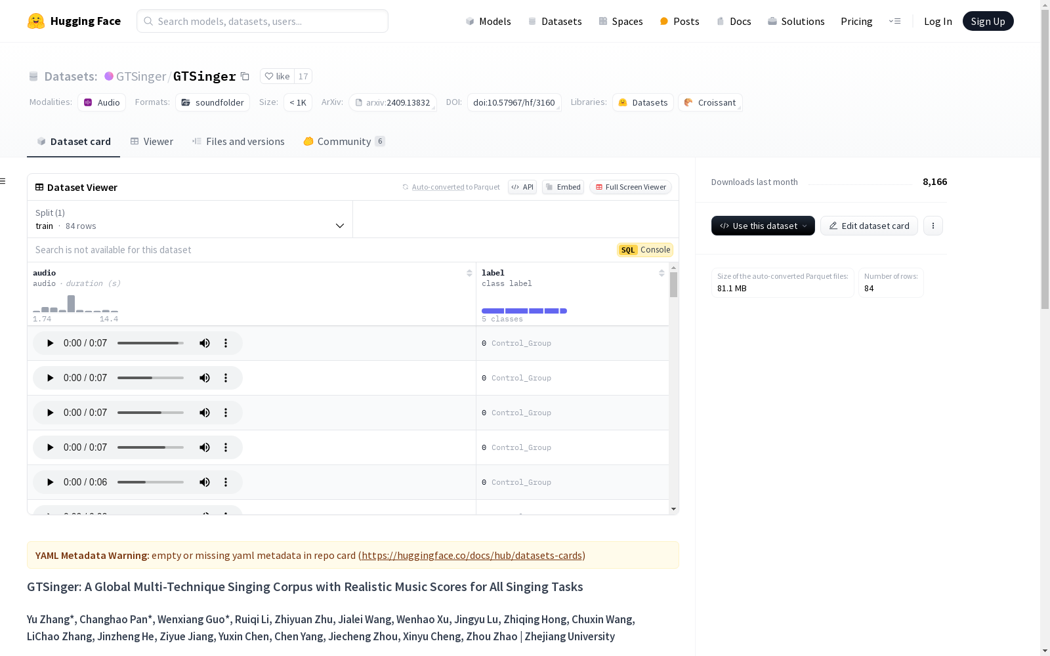This screenshot has height=656, width=1050.
Task: Open the left sidebar hamburger icon
Action: [3, 181]
